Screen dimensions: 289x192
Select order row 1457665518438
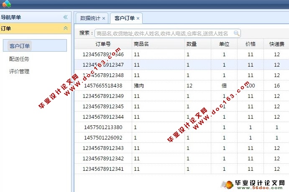182,85
